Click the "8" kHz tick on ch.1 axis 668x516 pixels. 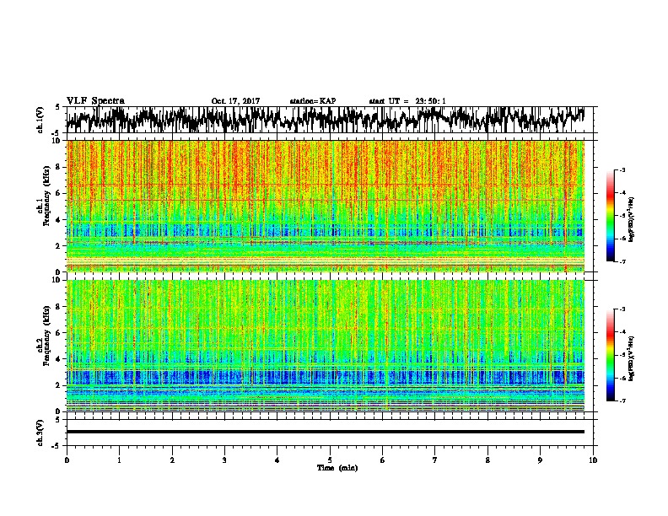point(60,167)
